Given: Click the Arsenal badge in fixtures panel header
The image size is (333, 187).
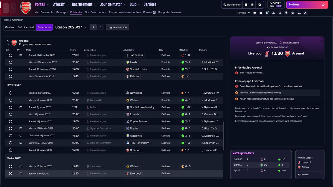Looking at the screenshot, I should [x=14, y=42].
